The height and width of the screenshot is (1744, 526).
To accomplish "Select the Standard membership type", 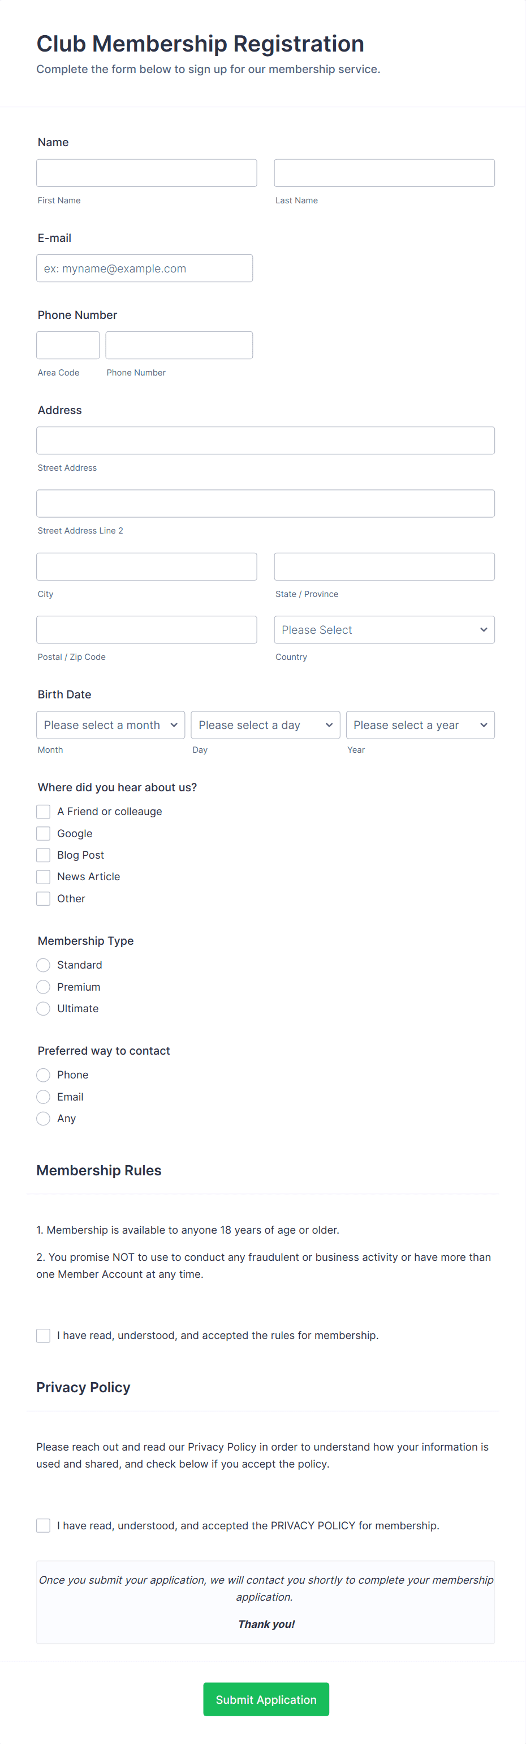I will pyautogui.click(x=42, y=965).
